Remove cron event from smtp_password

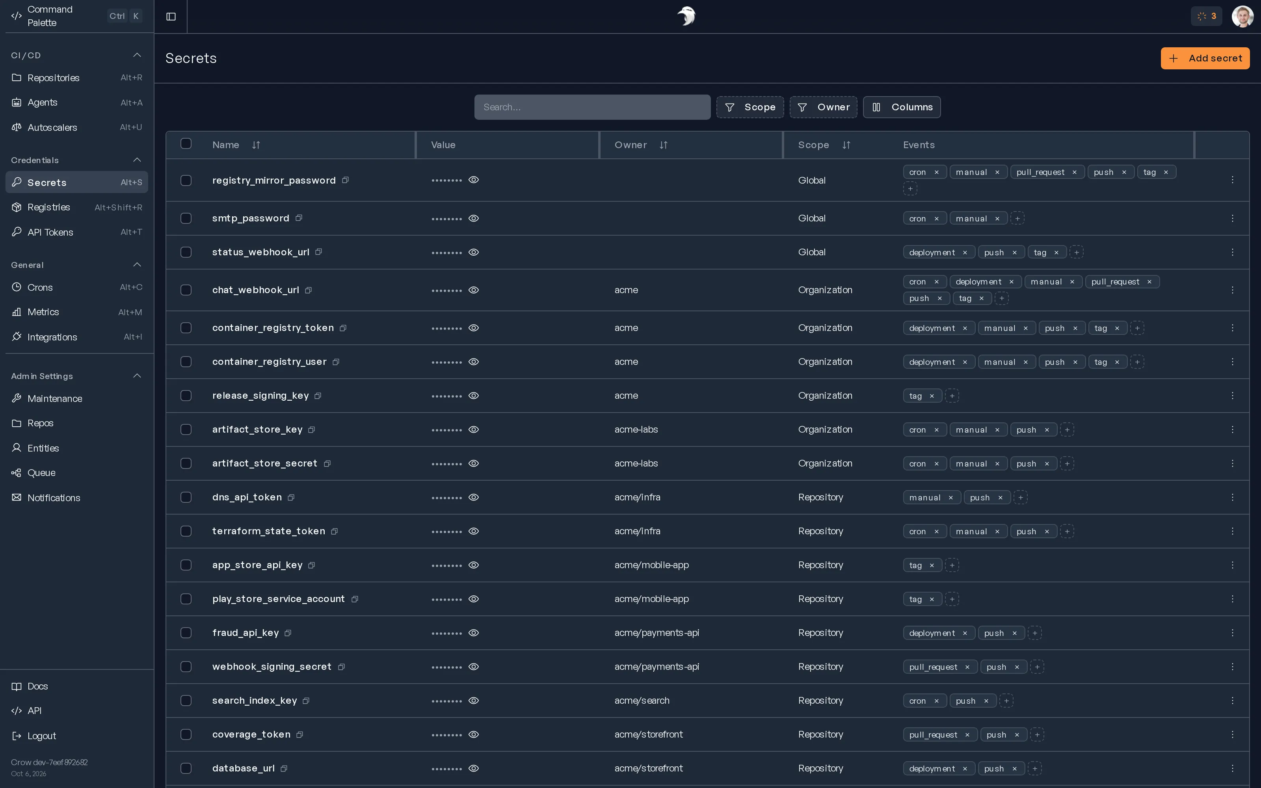point(936,218)
